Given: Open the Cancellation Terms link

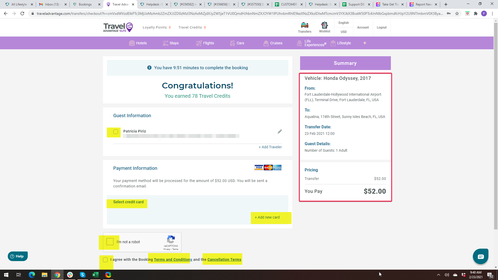Looking at the screenshot, I should coord(224,260).
